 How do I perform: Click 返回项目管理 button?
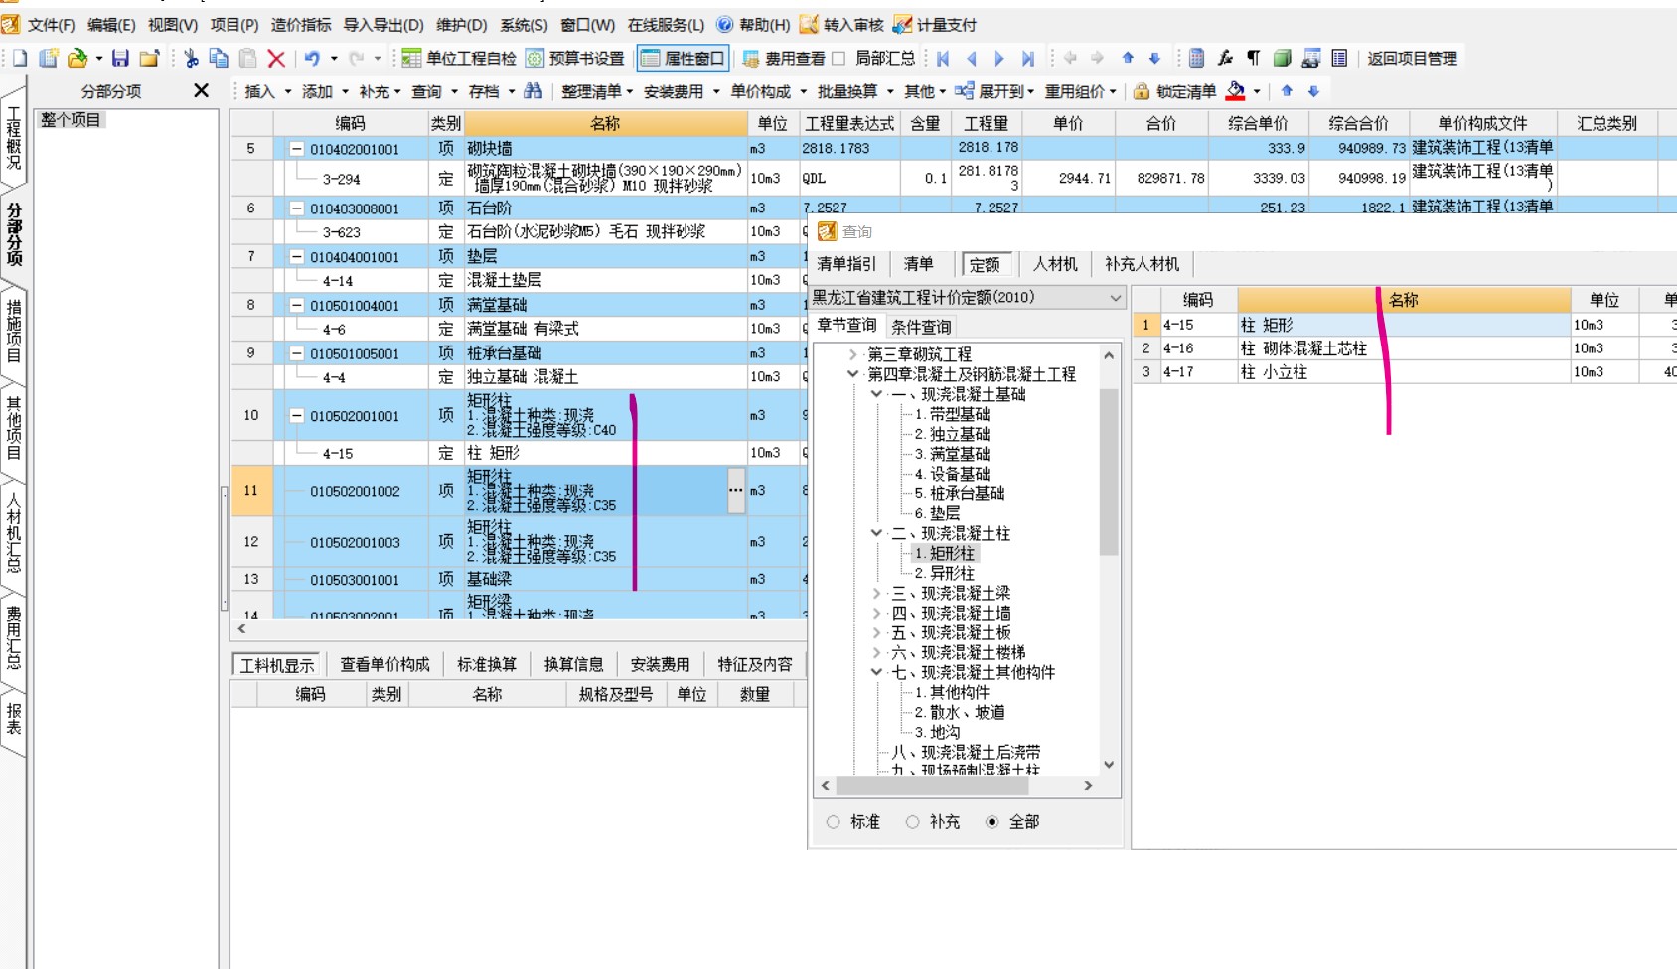(1412, 59)
